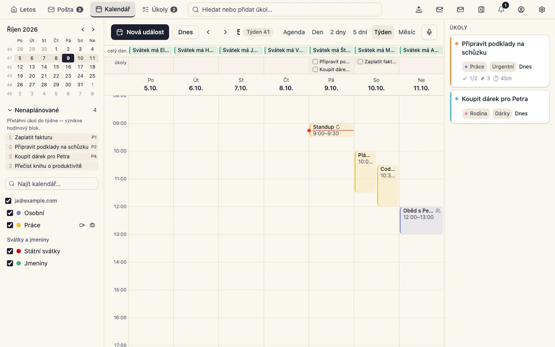Open the user account icon
The image size is (555, 347).
click(521, 10)
